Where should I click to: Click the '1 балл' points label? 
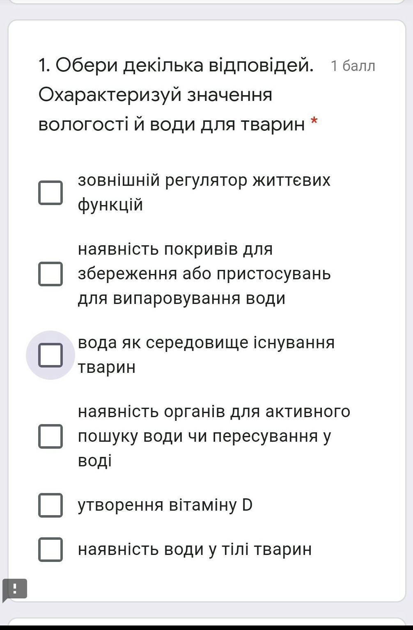(353, 66)
